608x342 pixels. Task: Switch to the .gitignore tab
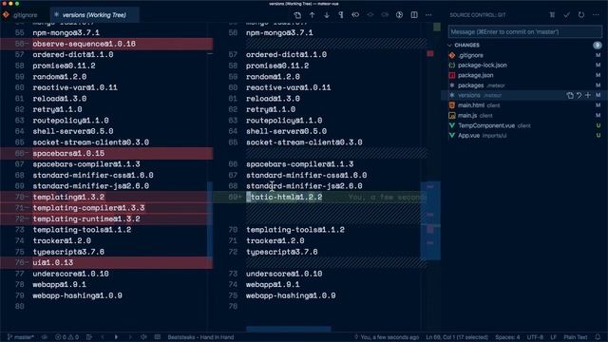[25, 15]
